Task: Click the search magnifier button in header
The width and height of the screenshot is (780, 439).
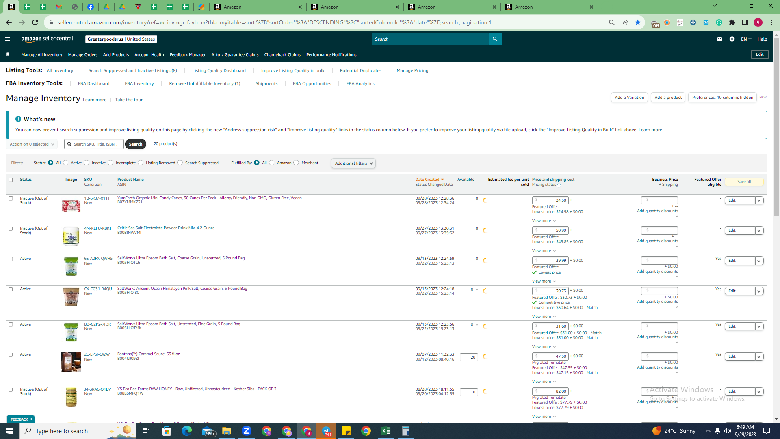Action: (x=495, y=39)
